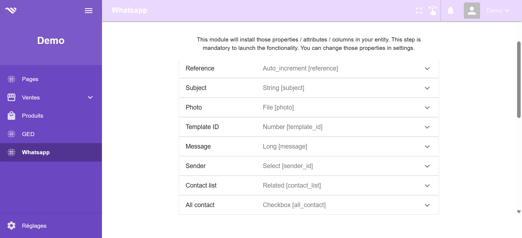This screenshot has width=522, height=238.
Task: Click the Produits shopping bag icon
Action: [11, 116]
